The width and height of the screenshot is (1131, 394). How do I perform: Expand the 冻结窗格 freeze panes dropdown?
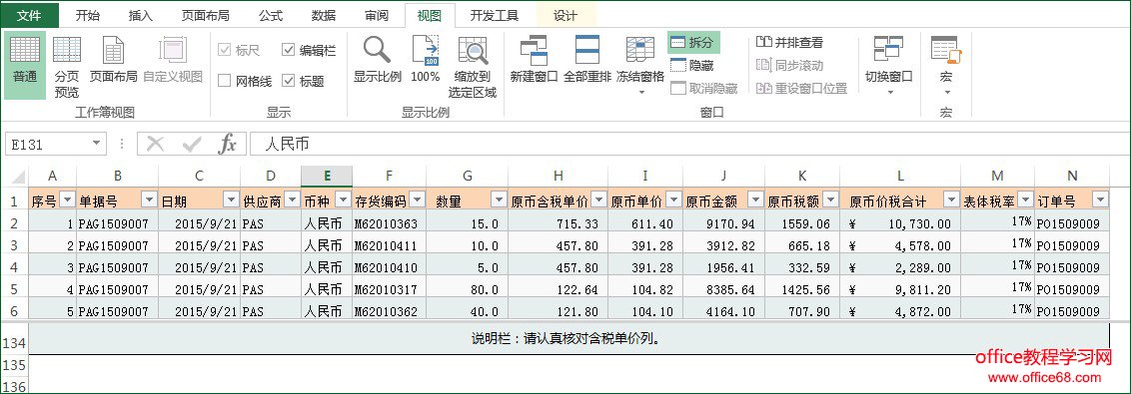coord(641,92)
